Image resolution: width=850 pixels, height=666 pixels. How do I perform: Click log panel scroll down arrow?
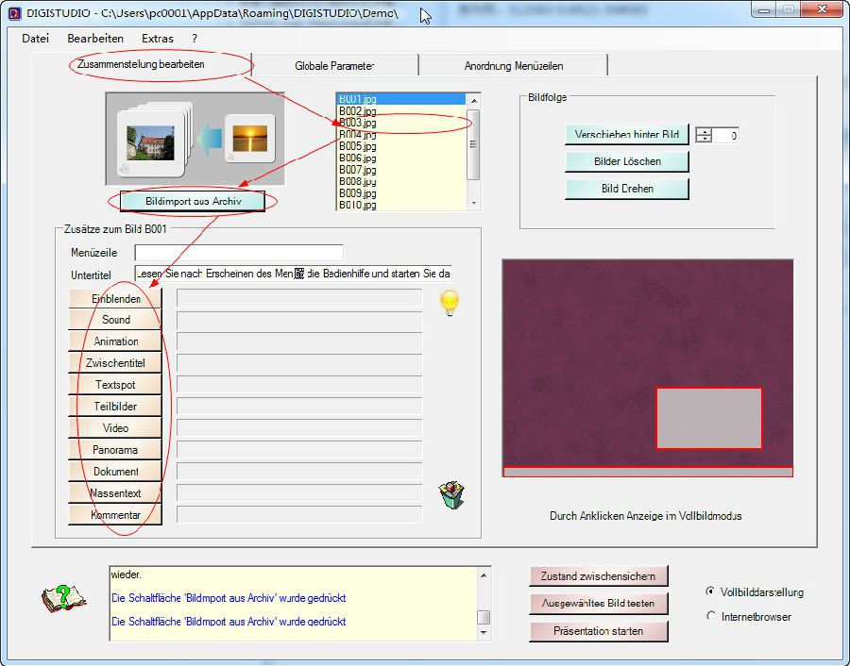484,632
